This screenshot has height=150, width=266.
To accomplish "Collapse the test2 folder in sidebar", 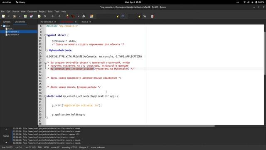I will pyautogui.click(x=2, y=26).
